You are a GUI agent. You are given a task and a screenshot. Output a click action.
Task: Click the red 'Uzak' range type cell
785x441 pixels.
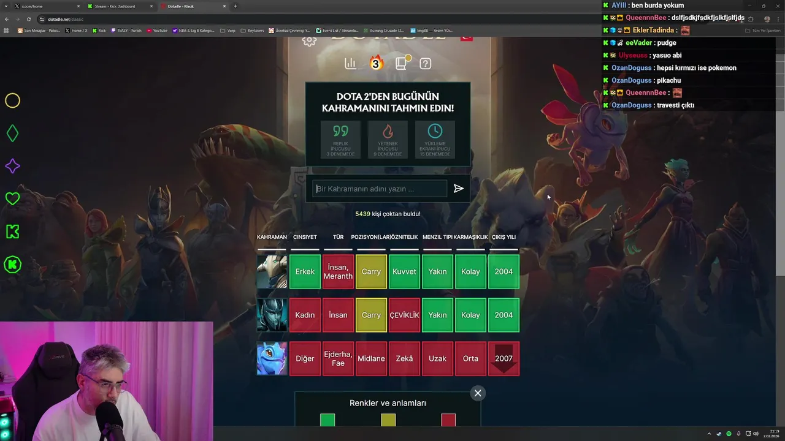(437, 358)
